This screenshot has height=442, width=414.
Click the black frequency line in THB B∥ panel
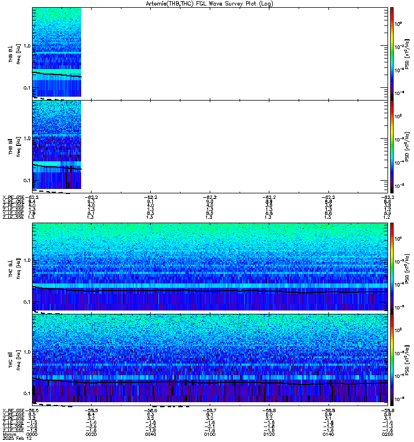point(57,167)
